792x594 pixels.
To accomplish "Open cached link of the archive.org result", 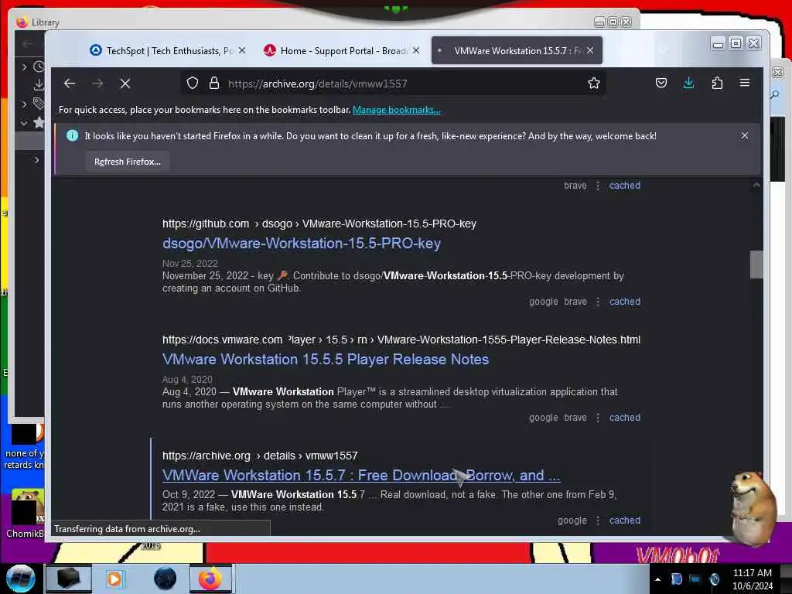I will pos(625,521).
